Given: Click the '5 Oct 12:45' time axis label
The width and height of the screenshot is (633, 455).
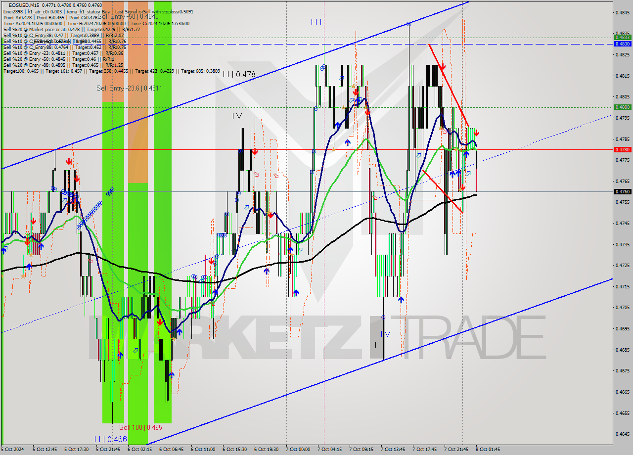Looking at the screenshot, I should tap(45, 450).
